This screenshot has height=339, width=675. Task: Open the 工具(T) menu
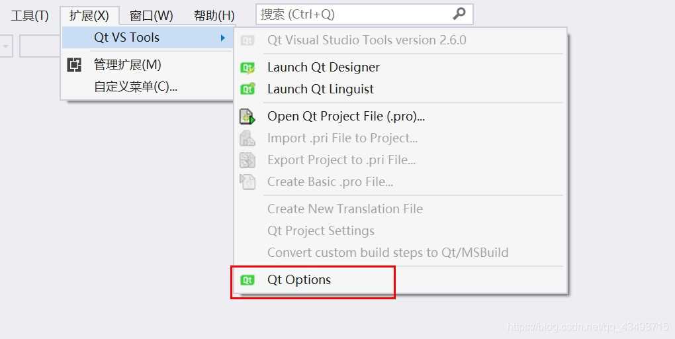coord(30,15)
